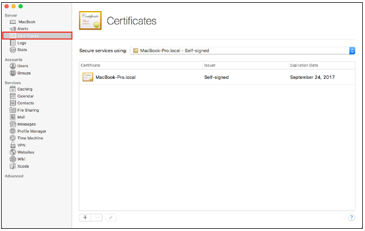
Task: Open the Profile Manager icon
Action: point(13,131)
